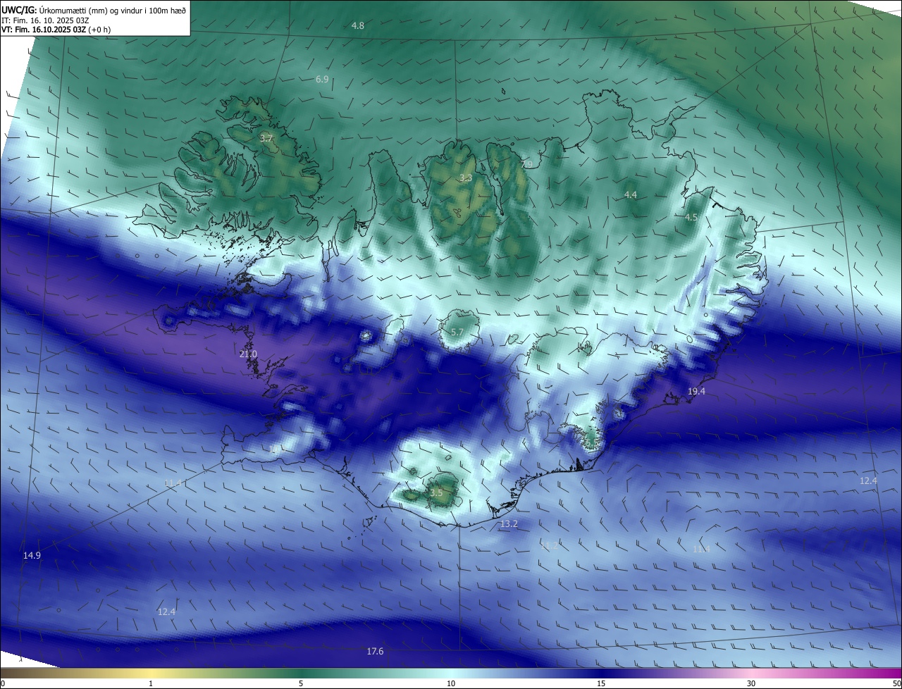
Task: Click the 19.4 value label
Action: 696,391
